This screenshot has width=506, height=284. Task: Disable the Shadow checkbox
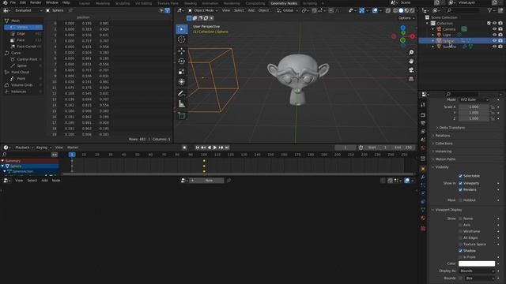(460, 251)
